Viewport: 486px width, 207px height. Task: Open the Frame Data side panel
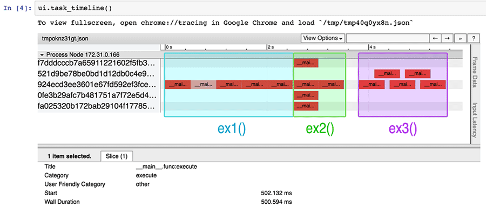tap(474, 72)
